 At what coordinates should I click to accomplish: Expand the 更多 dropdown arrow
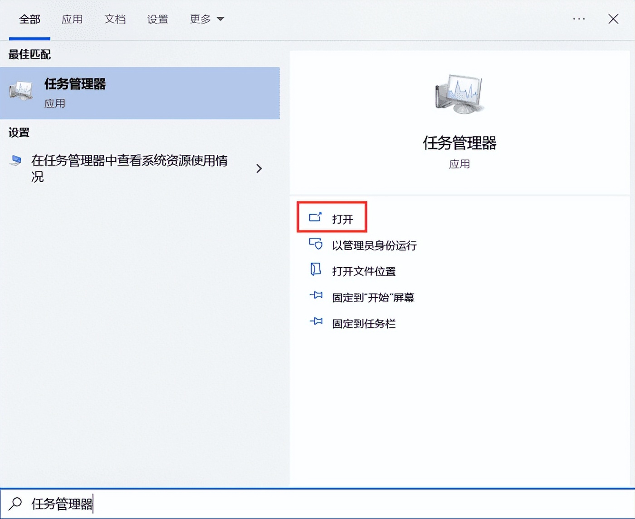220,19
